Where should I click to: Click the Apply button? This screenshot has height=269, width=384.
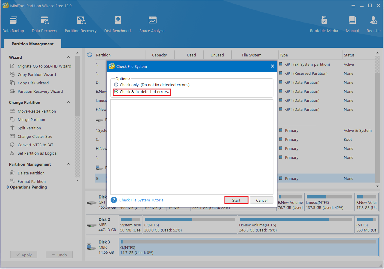coord(23,255)
